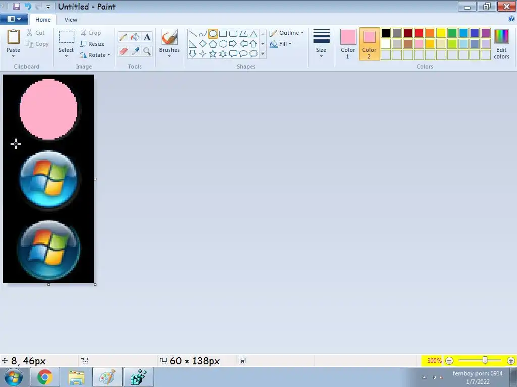The height and width of the screenshot is (387, 517).
Task: Choose the Hexagon shape
Action: coord(223,44)
